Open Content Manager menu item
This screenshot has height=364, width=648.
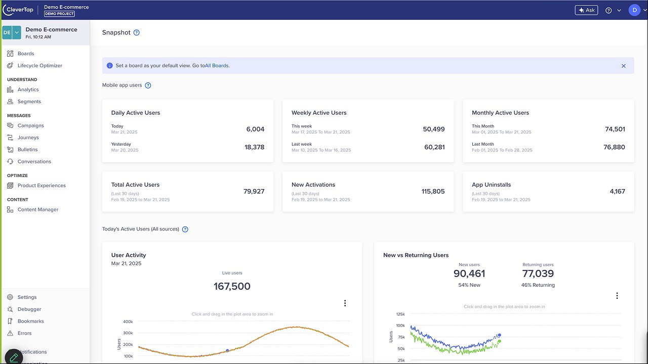point(38,209)
